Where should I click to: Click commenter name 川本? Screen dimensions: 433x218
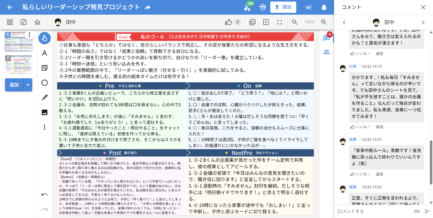coord(353,66)
